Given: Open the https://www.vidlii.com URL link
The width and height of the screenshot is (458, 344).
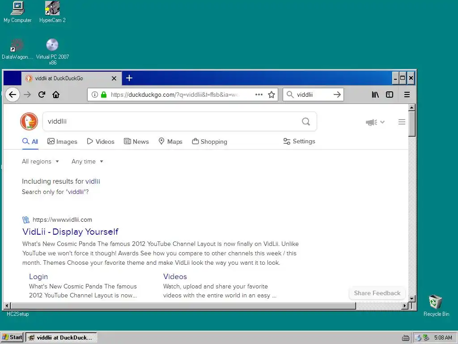Looking at the screenshot, I should pyautogui.click(x=62, y=219).
